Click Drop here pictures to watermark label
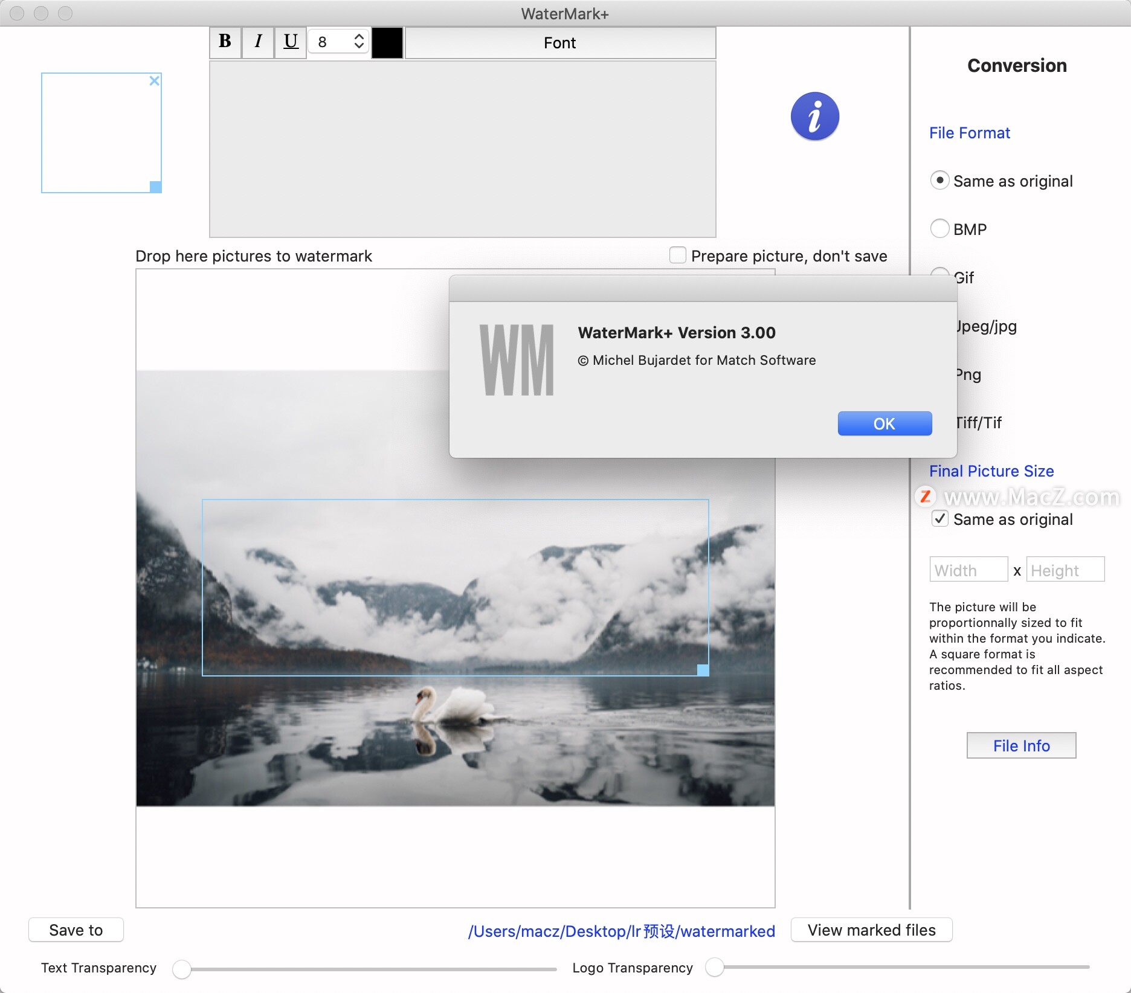This screenshot has width=1131, height=993. point(254,256)
